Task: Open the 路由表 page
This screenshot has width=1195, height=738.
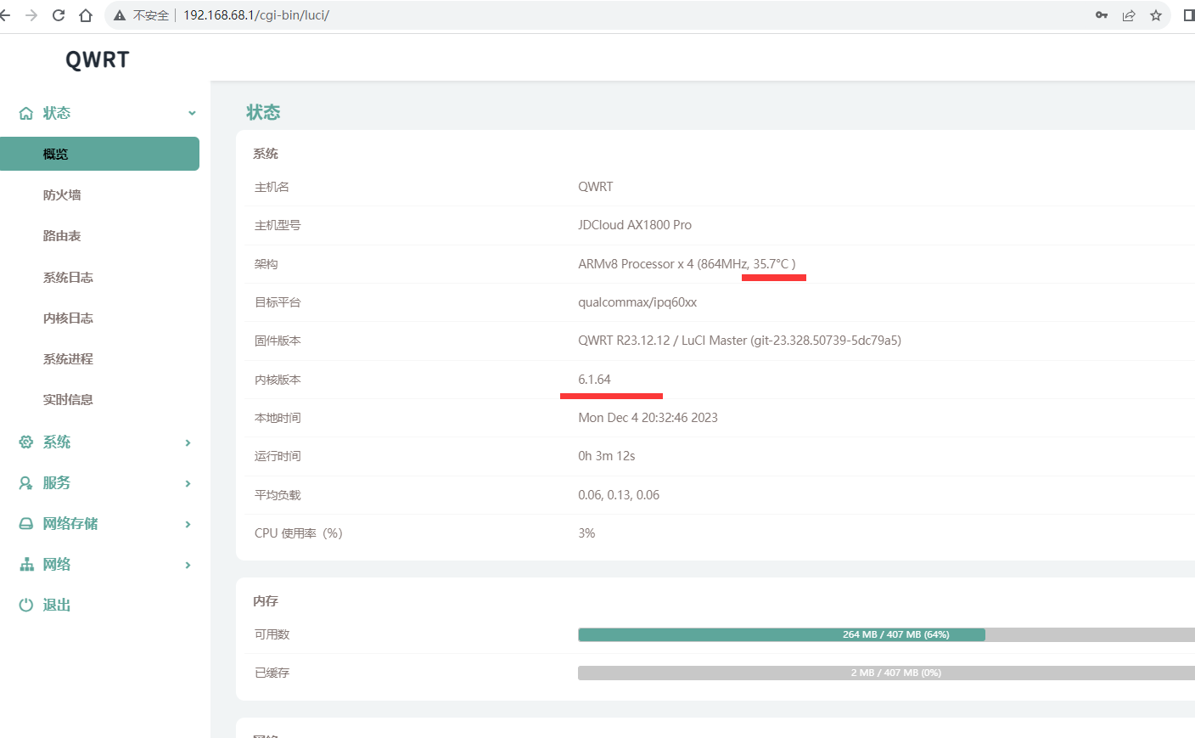Action: pyautogui.click(x=62, y=236)
